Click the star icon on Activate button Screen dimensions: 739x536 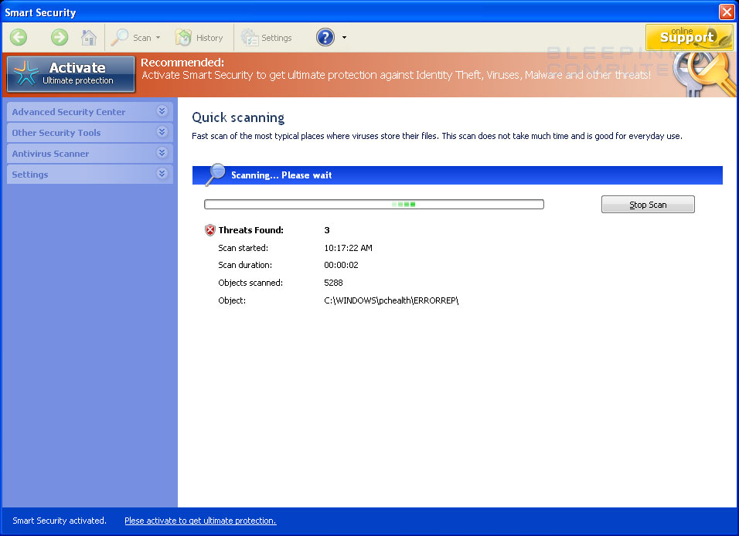(26, 73)
